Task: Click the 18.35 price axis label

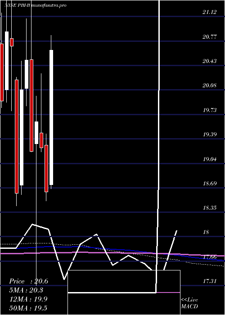Action: click(210, 208)
